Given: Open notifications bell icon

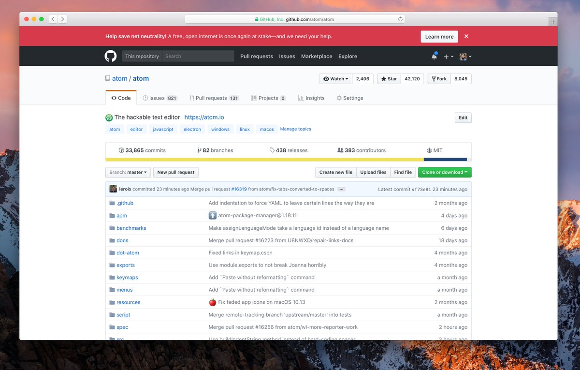Looking at the screenshot, I should click(x=434, y=56).
